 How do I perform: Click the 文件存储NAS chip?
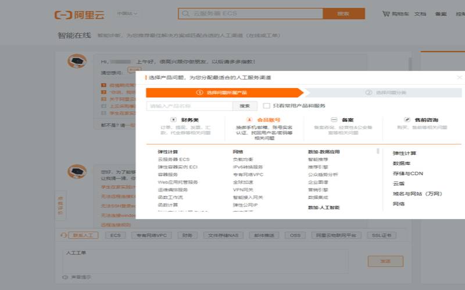223,235
